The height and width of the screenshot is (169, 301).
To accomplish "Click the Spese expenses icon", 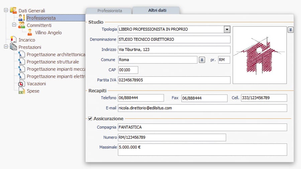I will pyautogui.click(x=22, y=91).
